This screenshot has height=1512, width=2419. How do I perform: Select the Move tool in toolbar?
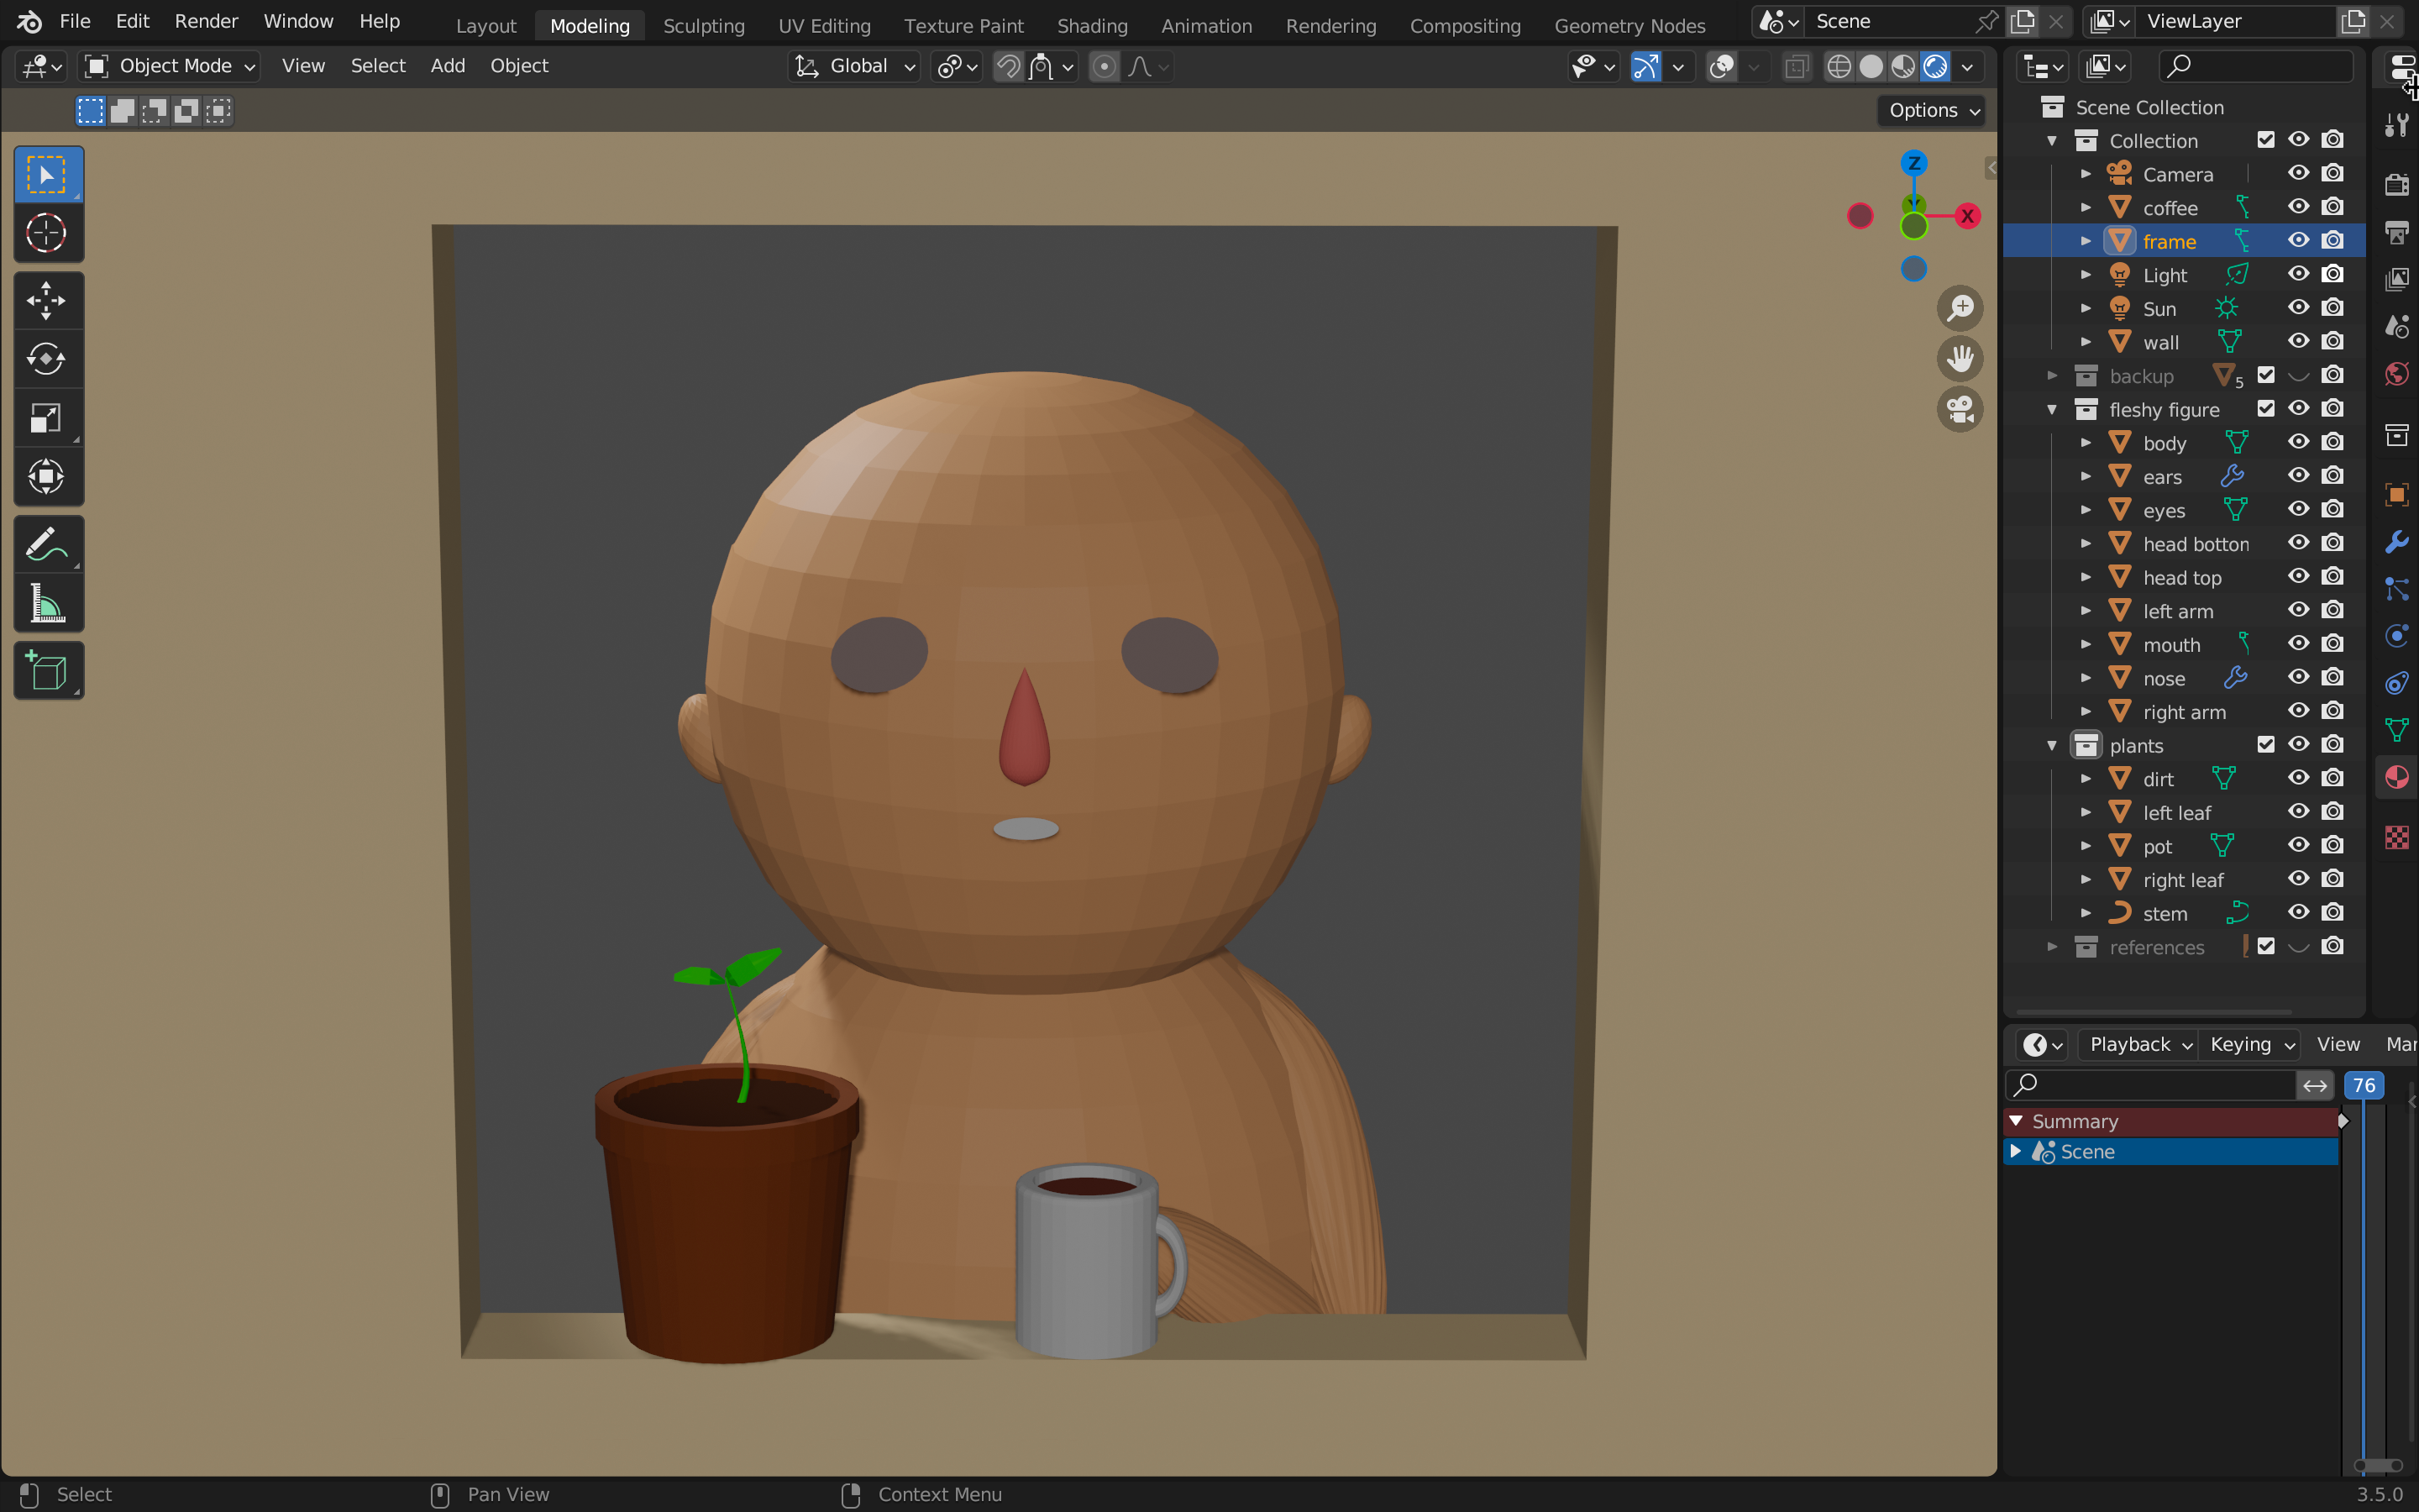(x=47, y=300)
